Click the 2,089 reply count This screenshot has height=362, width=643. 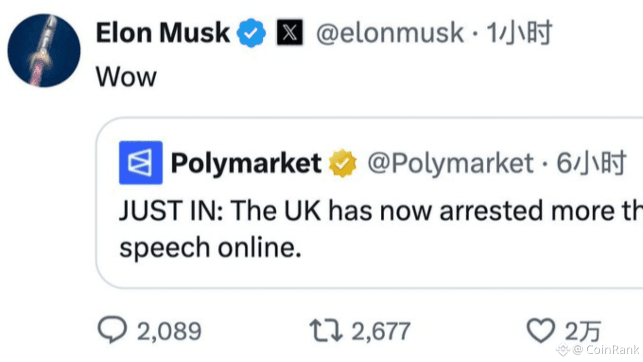tap(169, 332)
